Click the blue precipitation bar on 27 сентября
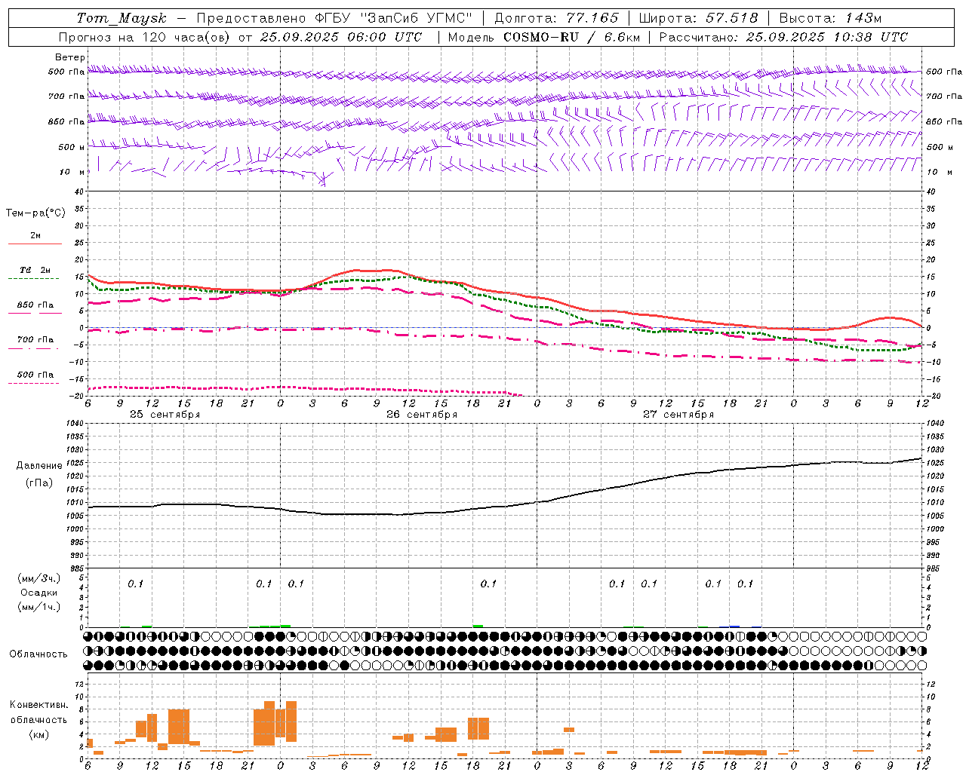 [x=734, y=626]
